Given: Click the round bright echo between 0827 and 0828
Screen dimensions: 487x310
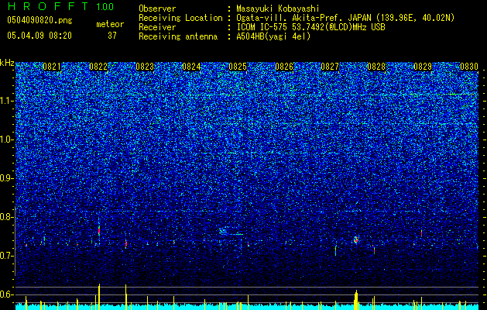Looking at the screenshot, I should 356,239.
